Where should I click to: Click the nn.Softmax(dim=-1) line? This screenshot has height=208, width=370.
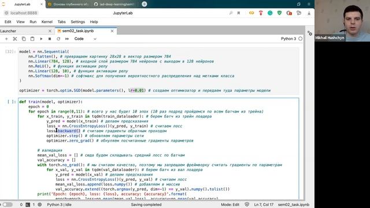(131, 76)
